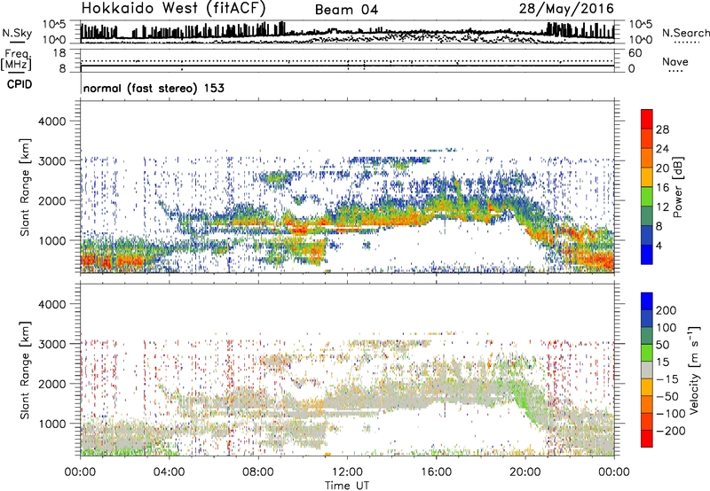
Task: Click the "2000" tick of the velocity panel
Action: pos(51,384)
